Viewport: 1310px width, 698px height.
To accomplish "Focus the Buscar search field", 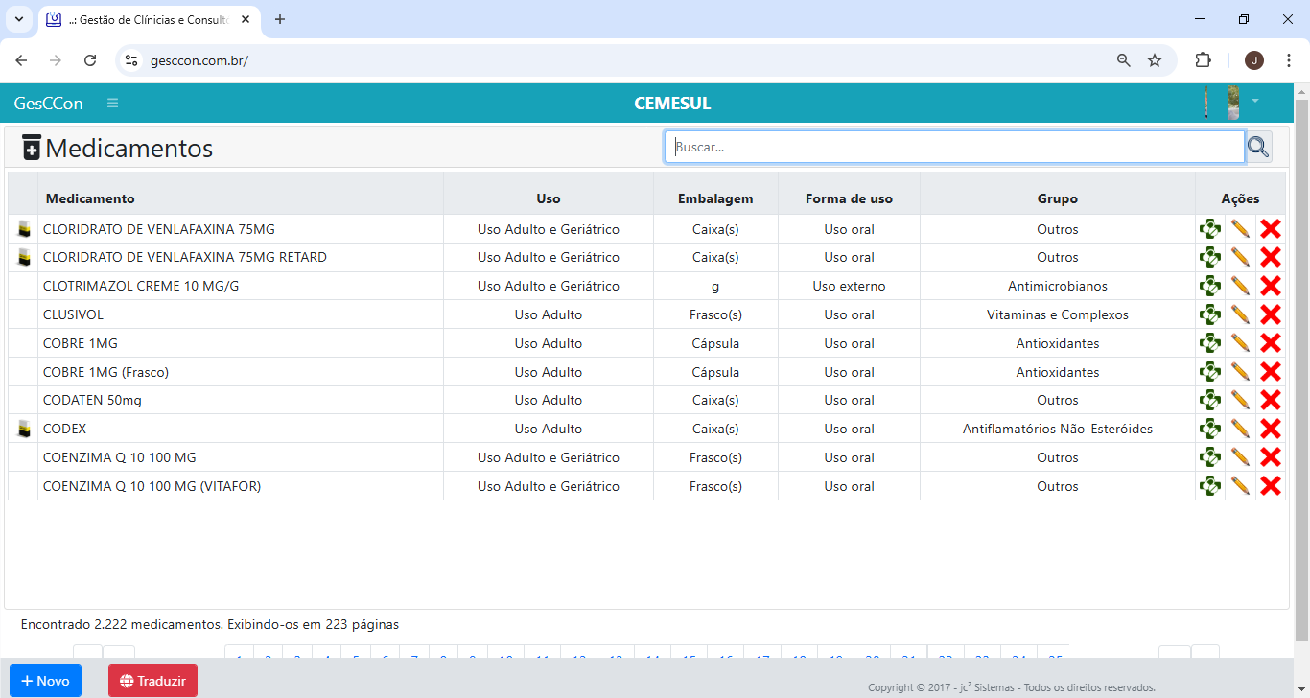I will pos(954,147).
